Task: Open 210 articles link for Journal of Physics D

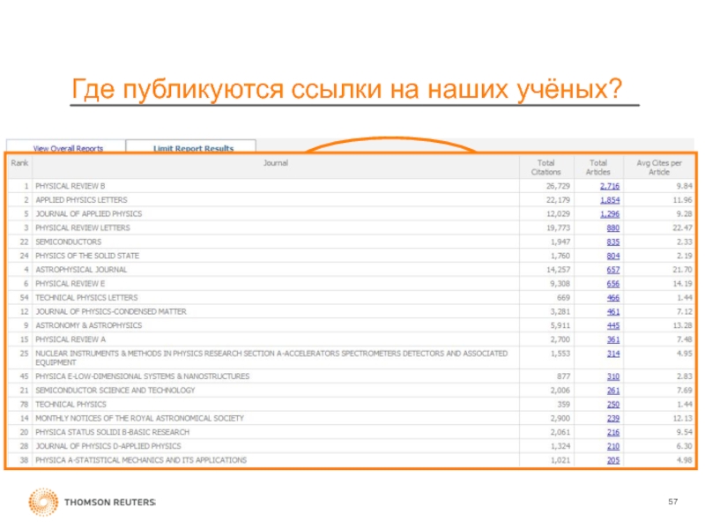Action: pos(612,446)
